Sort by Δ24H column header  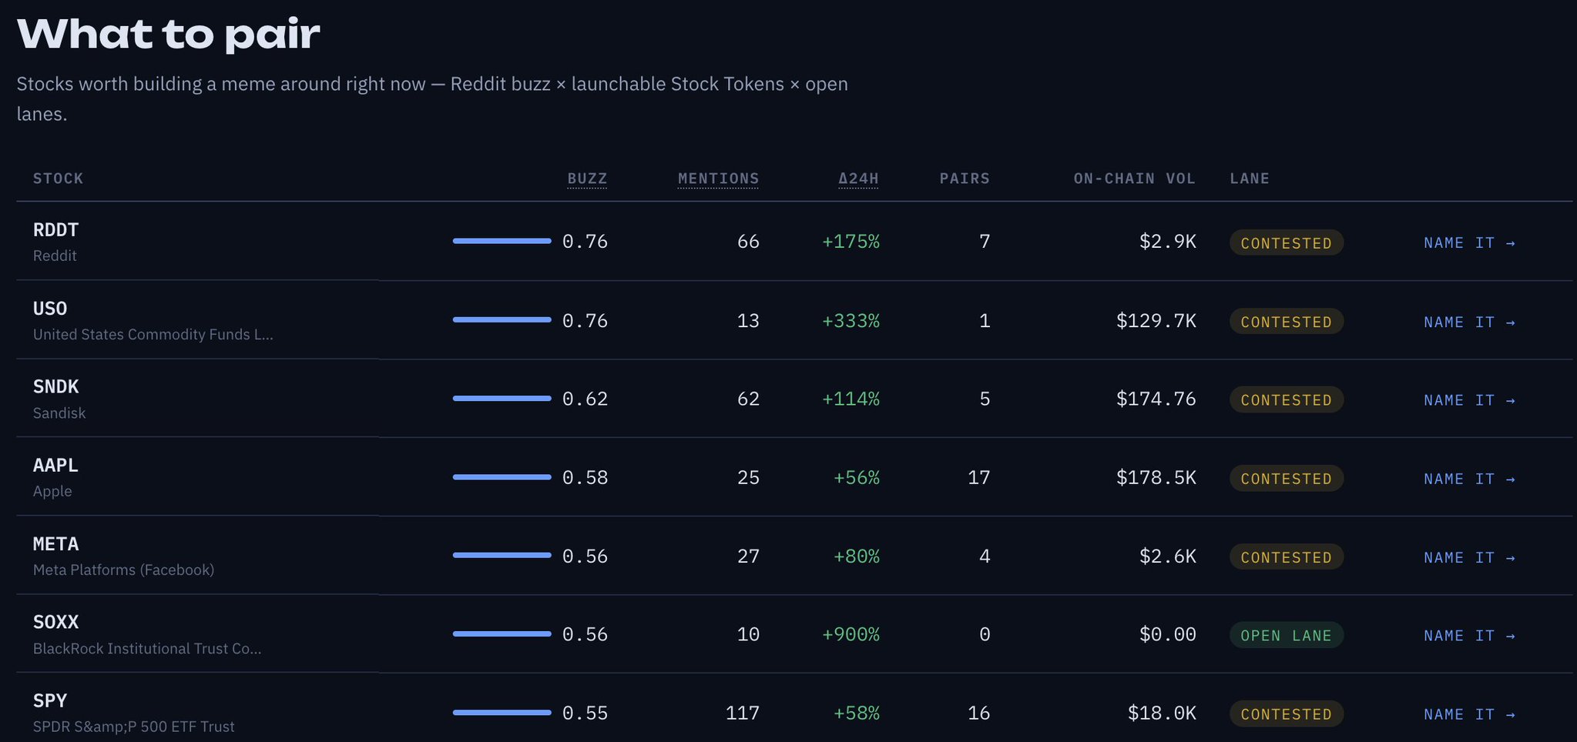pos(858,179)
